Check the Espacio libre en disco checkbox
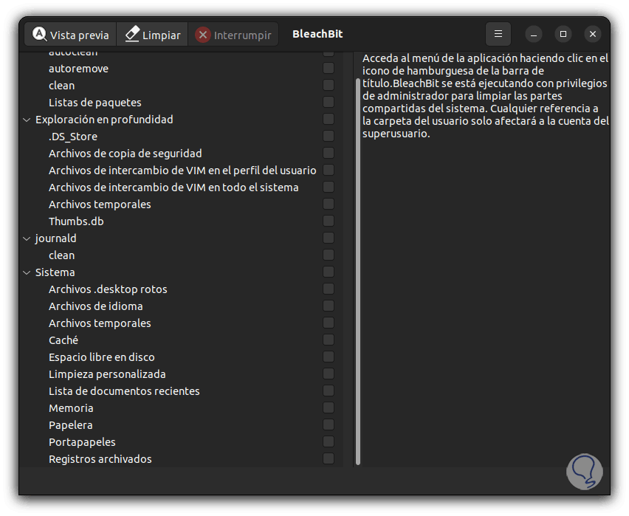 (x=329, y=357)
